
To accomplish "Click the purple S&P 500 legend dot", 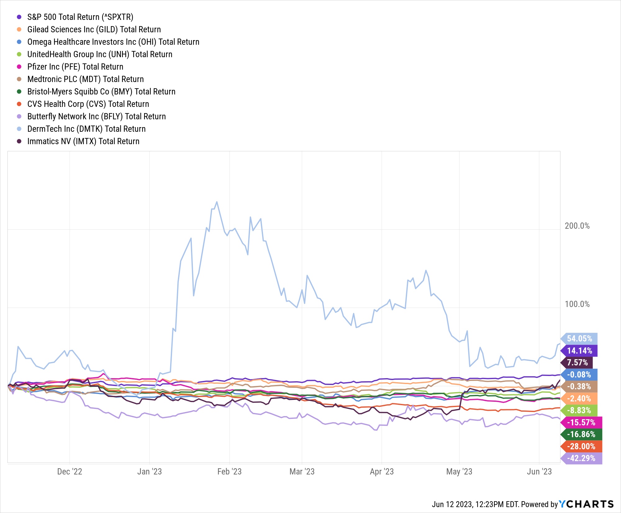I will click(19, 17).
